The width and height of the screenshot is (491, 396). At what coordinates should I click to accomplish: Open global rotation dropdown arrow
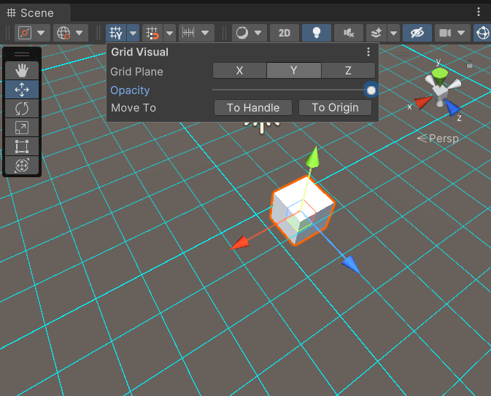click(x=80, y=33)
